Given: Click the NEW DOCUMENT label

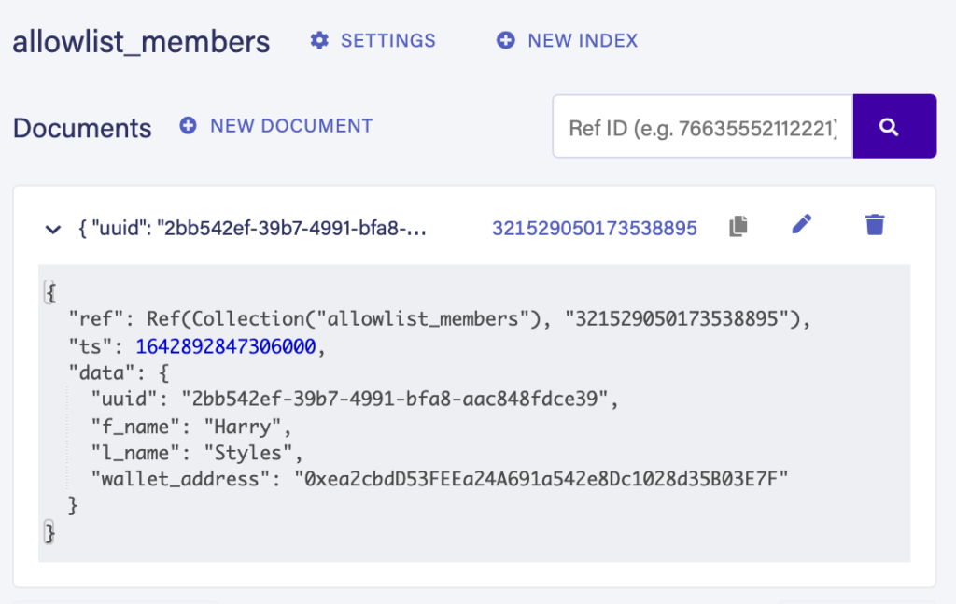Looking at the screenshot, I should tap(291, 125).
